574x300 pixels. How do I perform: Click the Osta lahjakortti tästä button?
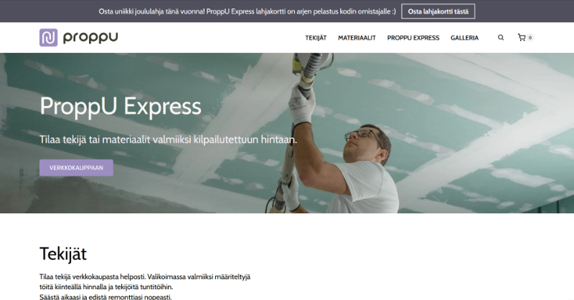point(438,11)
